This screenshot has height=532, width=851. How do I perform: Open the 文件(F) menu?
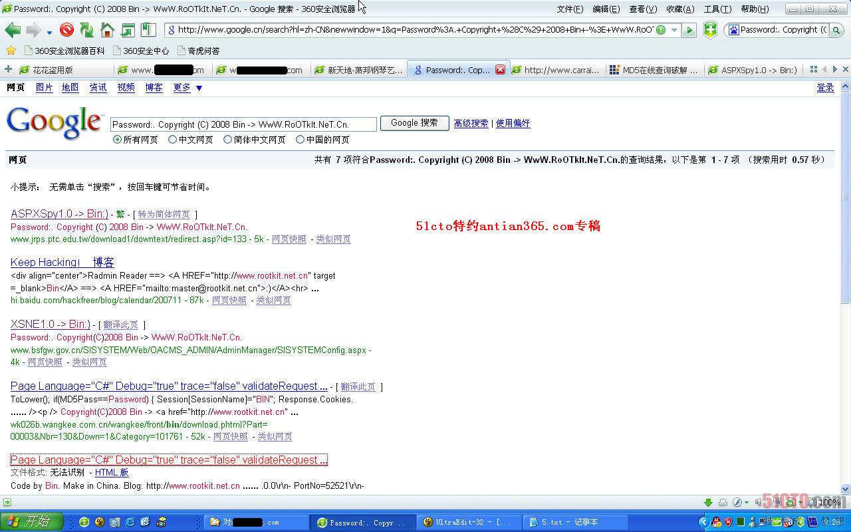click(570, 9)
